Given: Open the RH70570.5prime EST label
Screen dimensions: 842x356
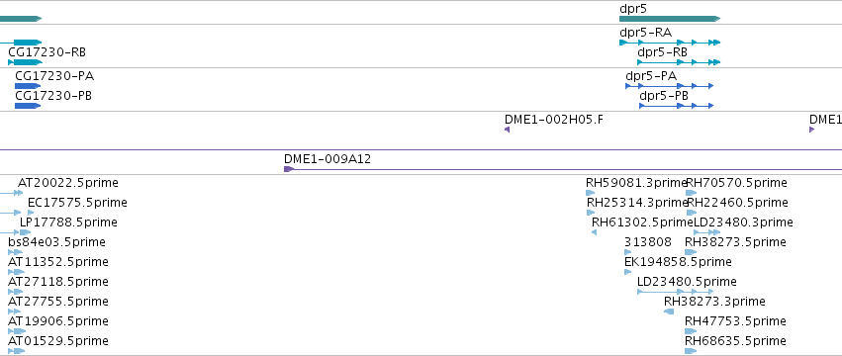Looking at the screenshot, I should pyautogui.click(x=737, y=183).
